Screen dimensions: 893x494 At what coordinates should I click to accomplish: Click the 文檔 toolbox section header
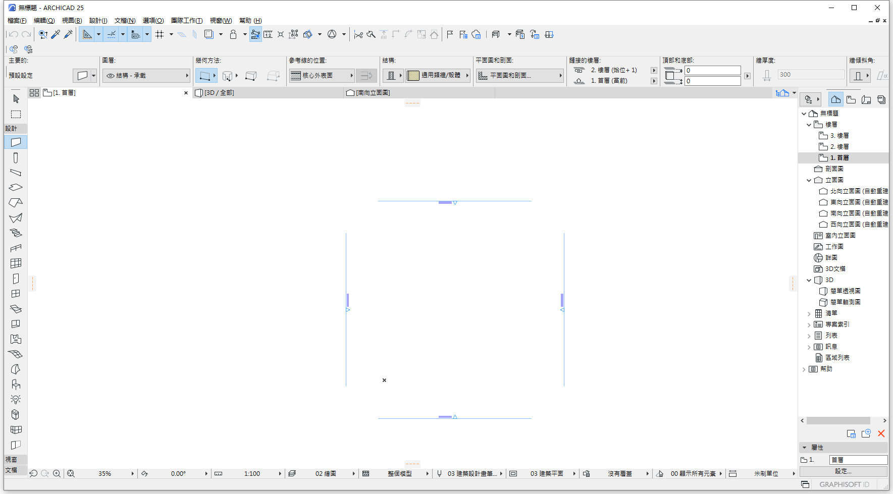point(15,470)
